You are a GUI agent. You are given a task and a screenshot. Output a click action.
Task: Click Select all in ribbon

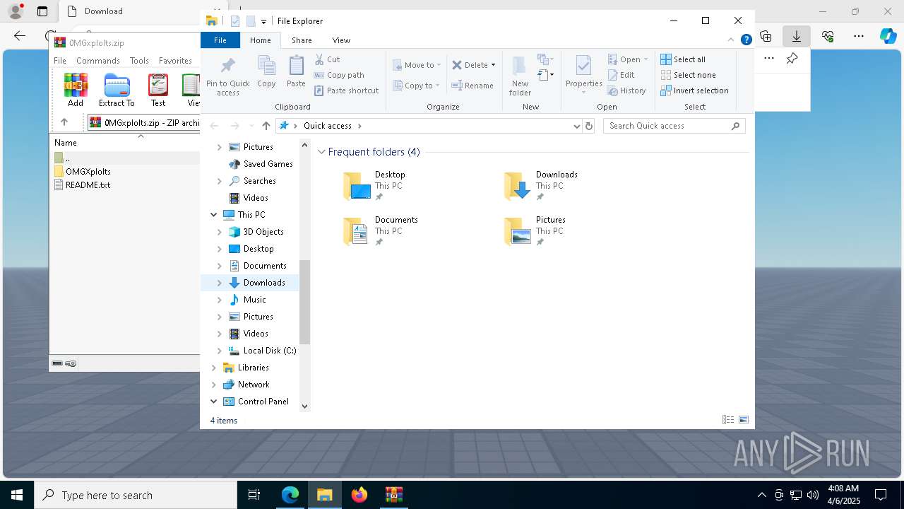683,59
